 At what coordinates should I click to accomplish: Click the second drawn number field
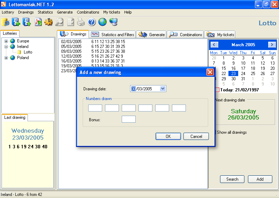click(112, 108)
